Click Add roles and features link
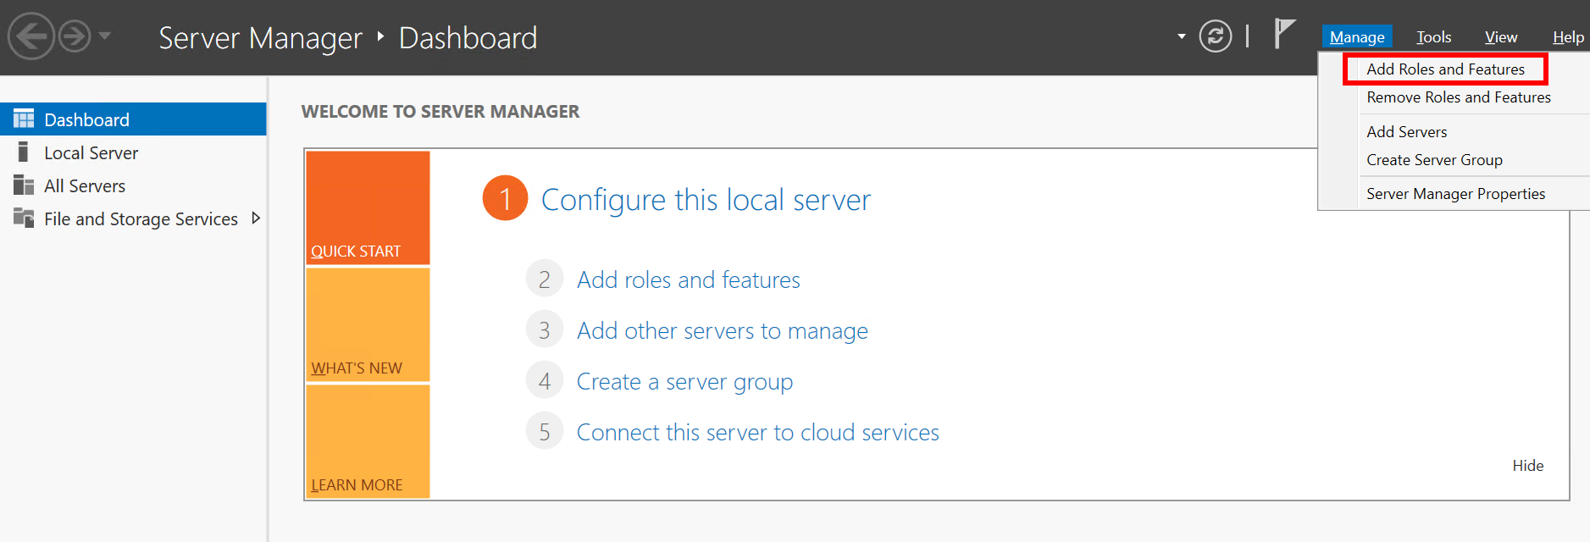Screen dimensions: 1590x542 (689, 279)
